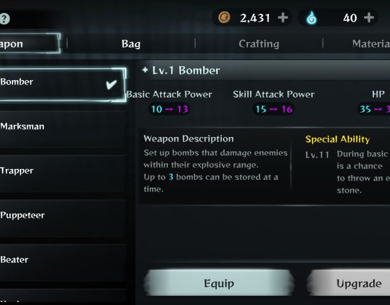390x305 pixels.
Task: Click the HP stat upgrade value
Action: pyautogui.click(x=373, y=109)
